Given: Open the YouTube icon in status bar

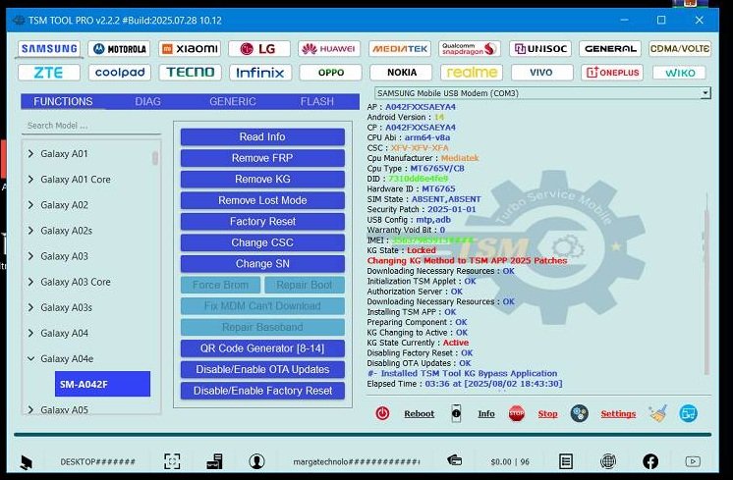Looking at the screenshot, I should [x=693, y=461].
